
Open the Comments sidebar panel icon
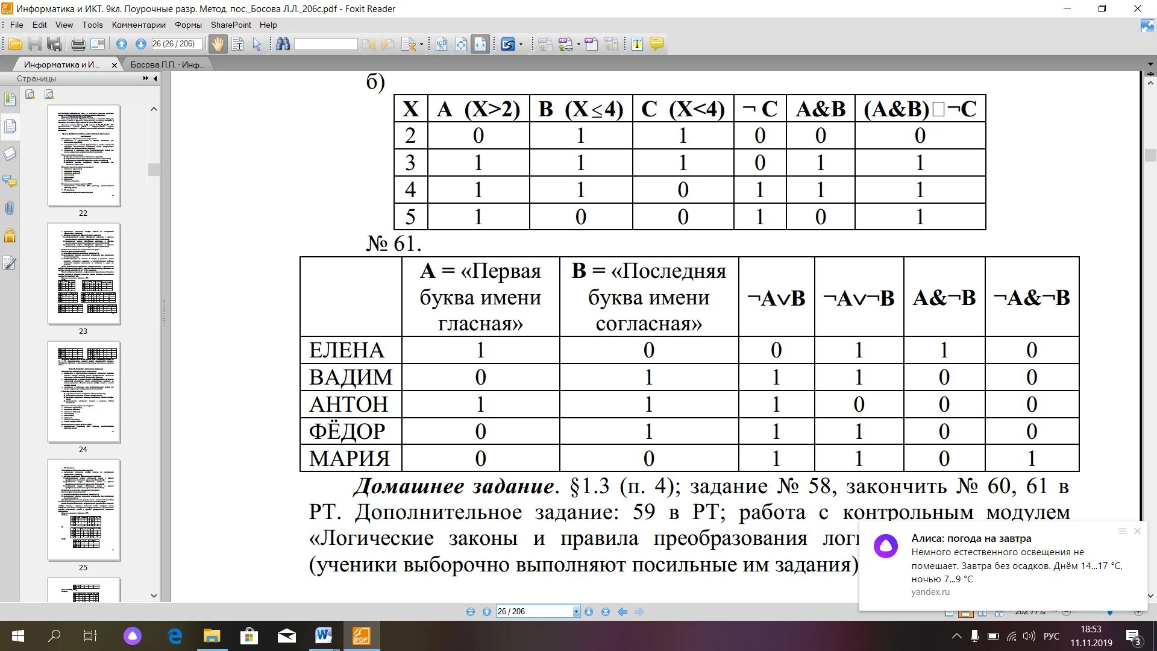(10, 181)
